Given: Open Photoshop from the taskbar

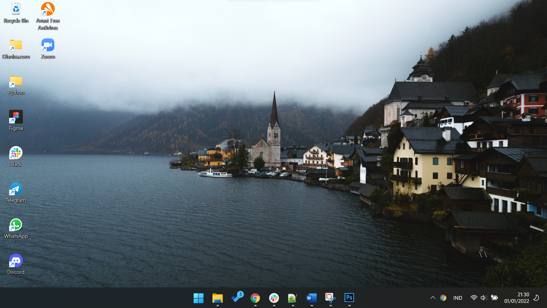Looking at the screenshot, I should tap(349, 298).
